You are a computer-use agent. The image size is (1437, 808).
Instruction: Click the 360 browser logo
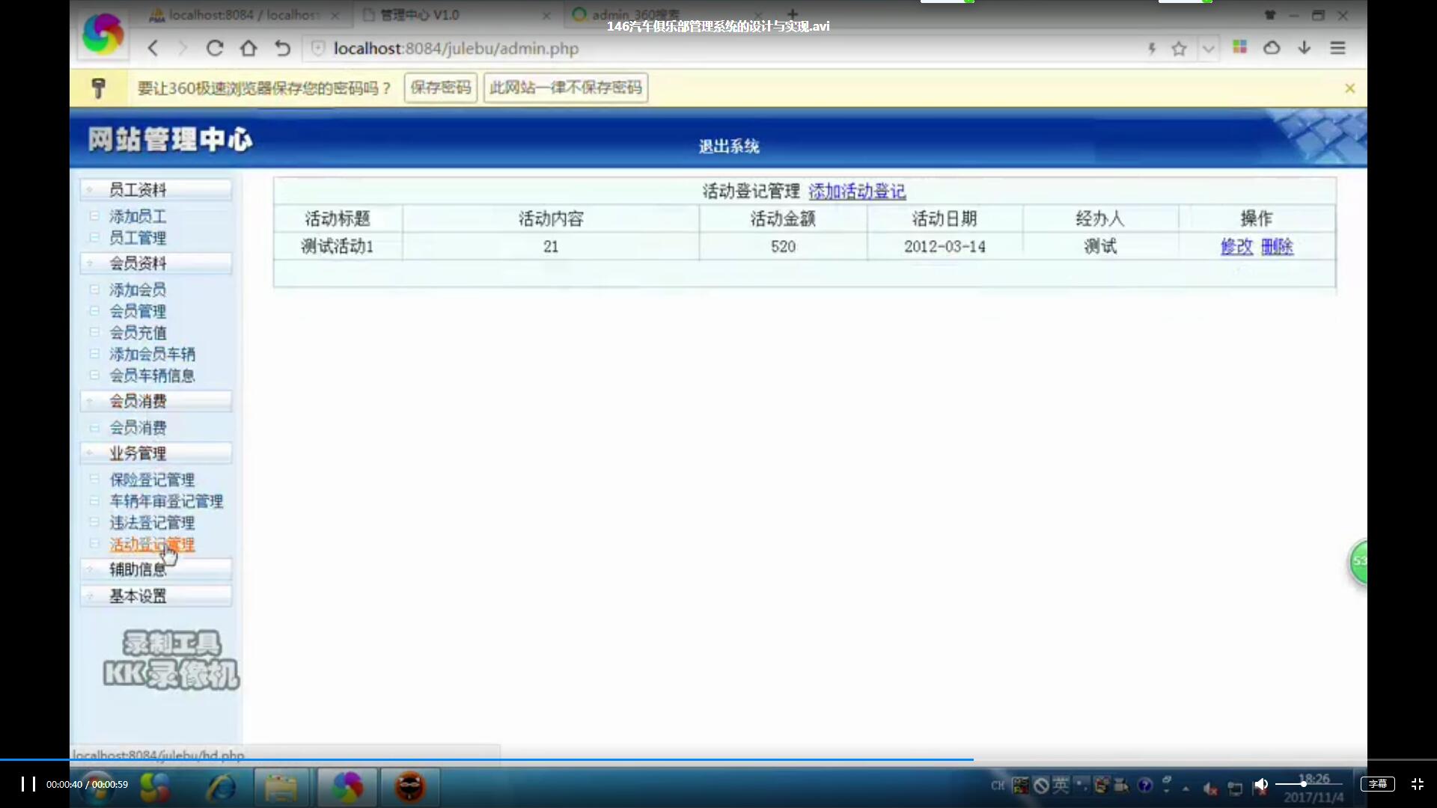coord(103,34)
